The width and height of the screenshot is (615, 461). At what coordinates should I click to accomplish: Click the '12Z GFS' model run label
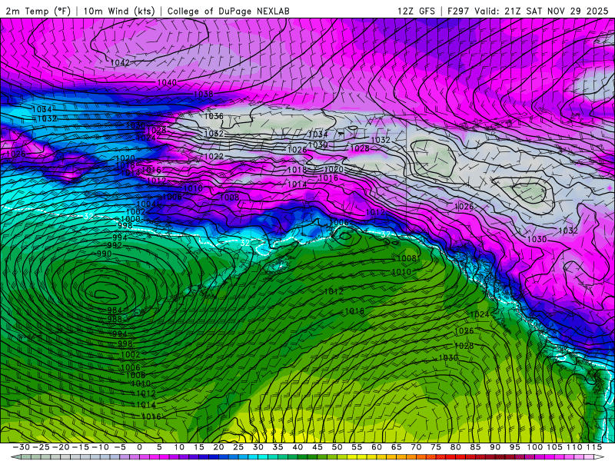416,11
